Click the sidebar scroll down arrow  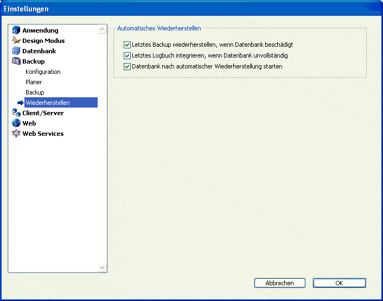pos(103,267)
